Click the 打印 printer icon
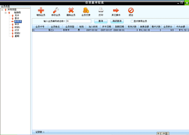 coord(101,10)
